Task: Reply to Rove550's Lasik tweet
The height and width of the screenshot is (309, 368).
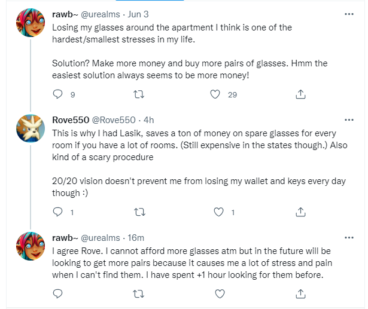Action: (x=57, y=212)
